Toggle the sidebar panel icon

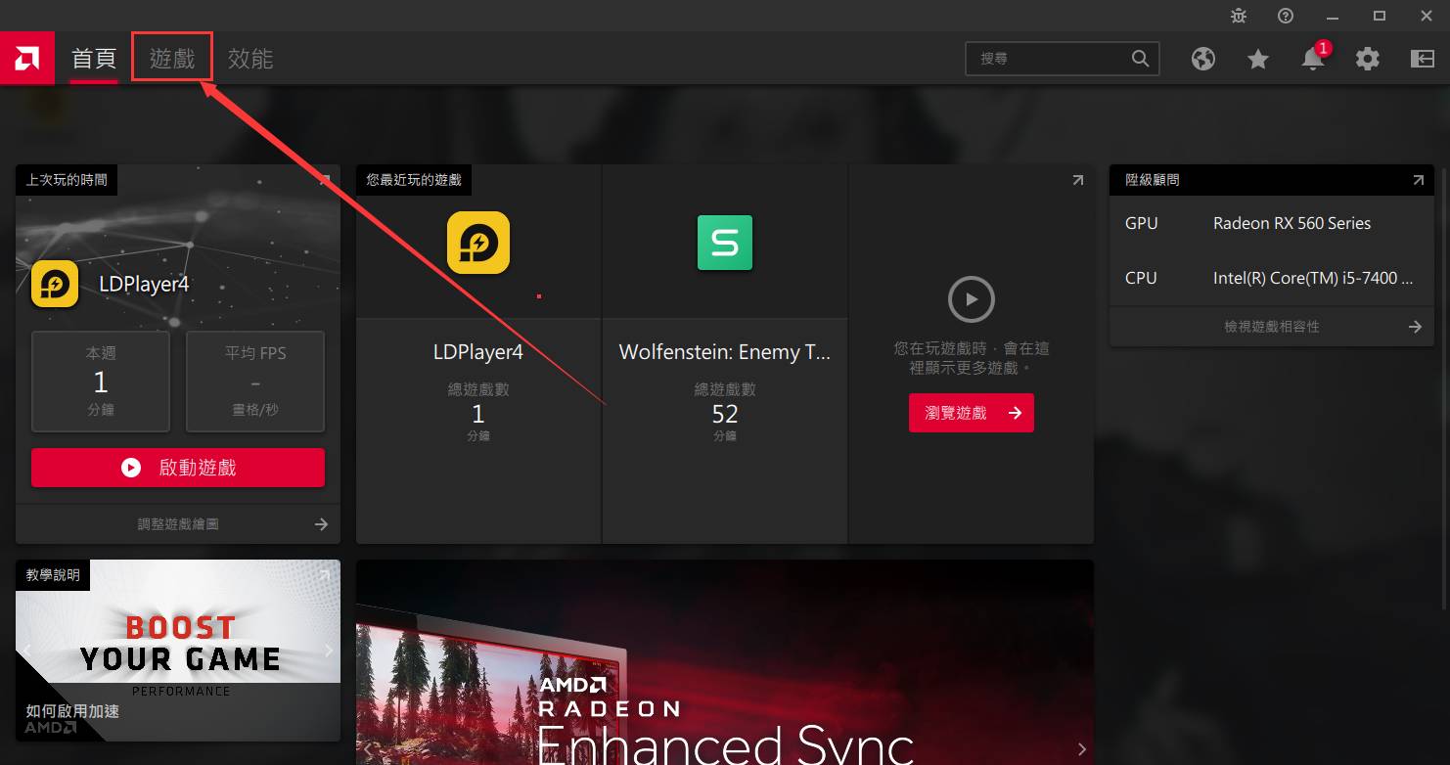1422,59
